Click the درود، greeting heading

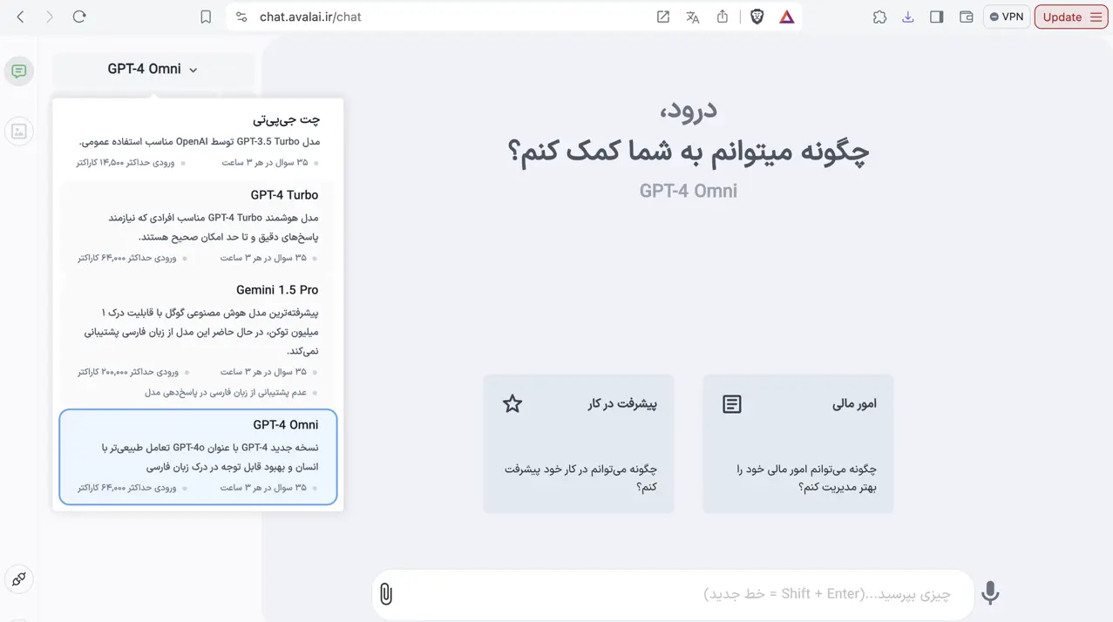pos(689,110)
